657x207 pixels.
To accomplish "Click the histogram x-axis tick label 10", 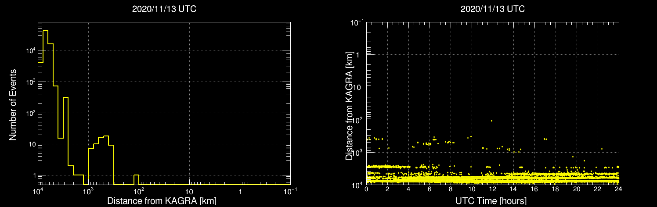I will 189,192.
